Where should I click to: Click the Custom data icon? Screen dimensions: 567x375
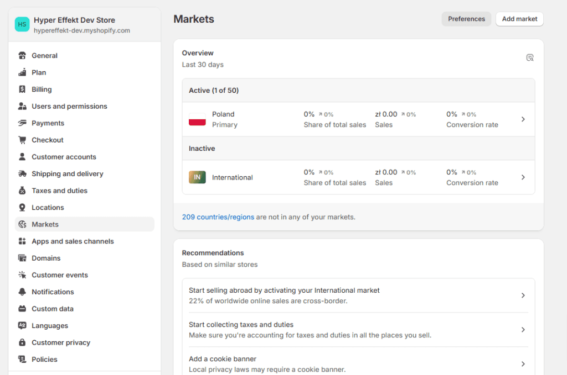click(22, 309)
